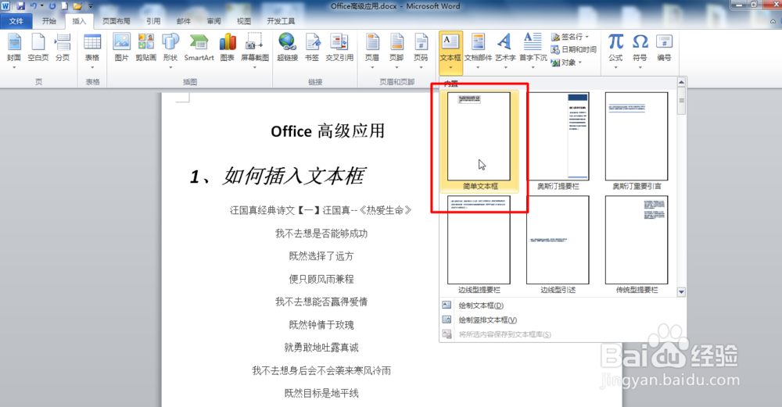Insert a blank page (空白页)
The height and width of the screenshot is (407, 782).
click(x=38, y=48)
